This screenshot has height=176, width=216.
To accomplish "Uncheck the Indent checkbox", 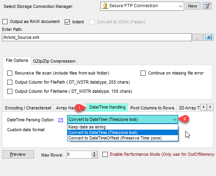I will [x=67, y=22].
